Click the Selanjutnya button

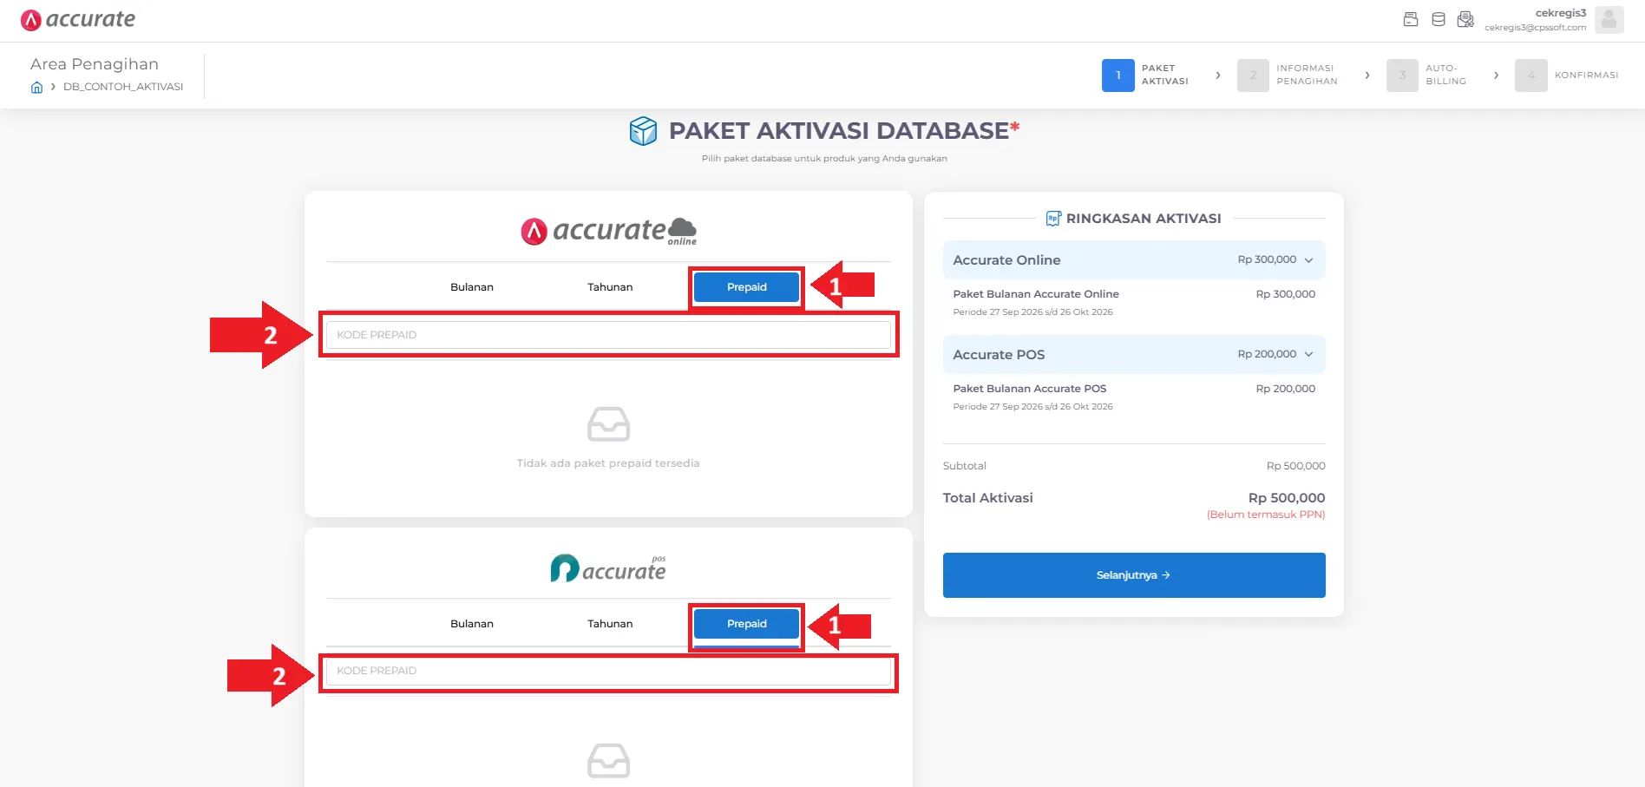(1134, 575)
